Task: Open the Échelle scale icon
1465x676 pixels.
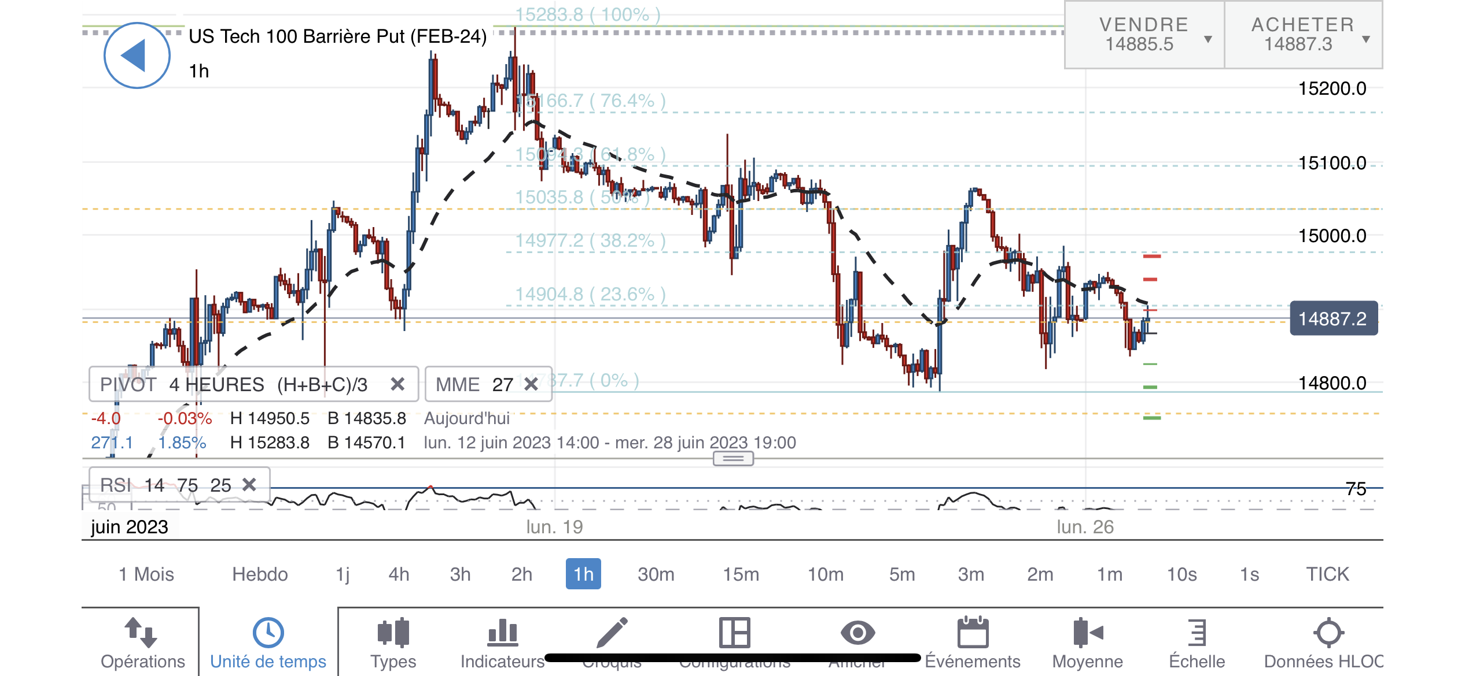Action: (x=1197, y=633)
